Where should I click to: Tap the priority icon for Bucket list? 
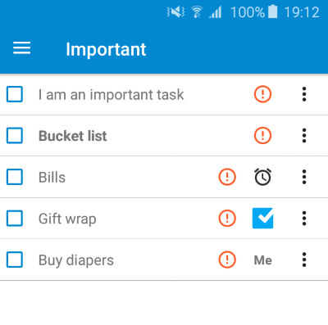coord(262,135)
